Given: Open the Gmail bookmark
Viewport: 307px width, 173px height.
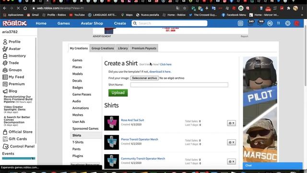Looking at the screenshot, I should 33,15.
